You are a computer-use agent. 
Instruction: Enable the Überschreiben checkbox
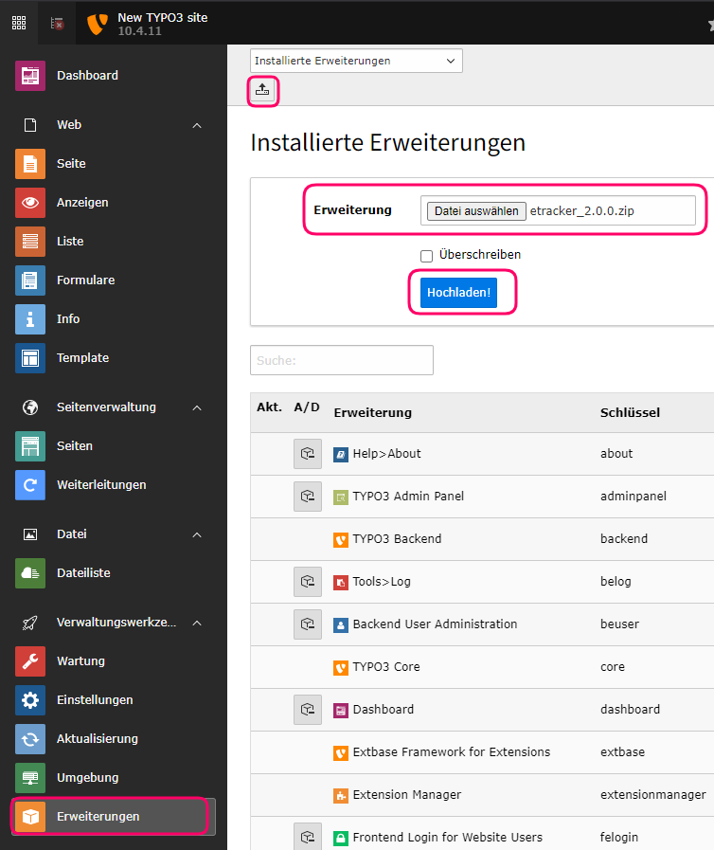(427, 256)
